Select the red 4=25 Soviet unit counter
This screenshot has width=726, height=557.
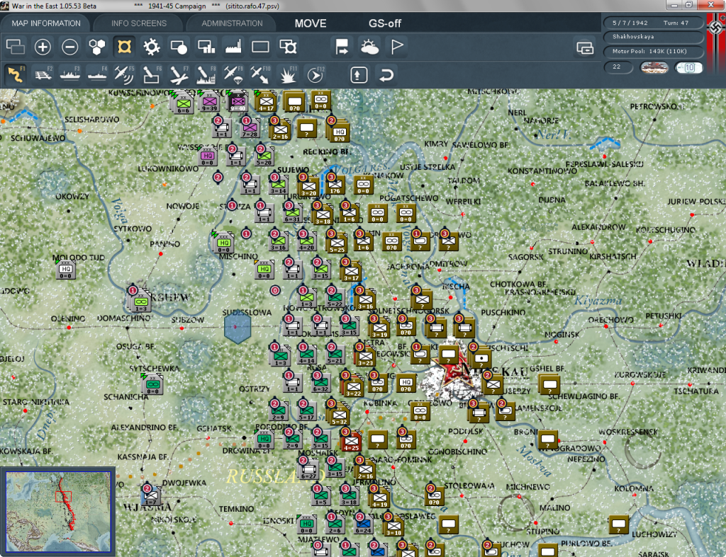click(351, 440)
